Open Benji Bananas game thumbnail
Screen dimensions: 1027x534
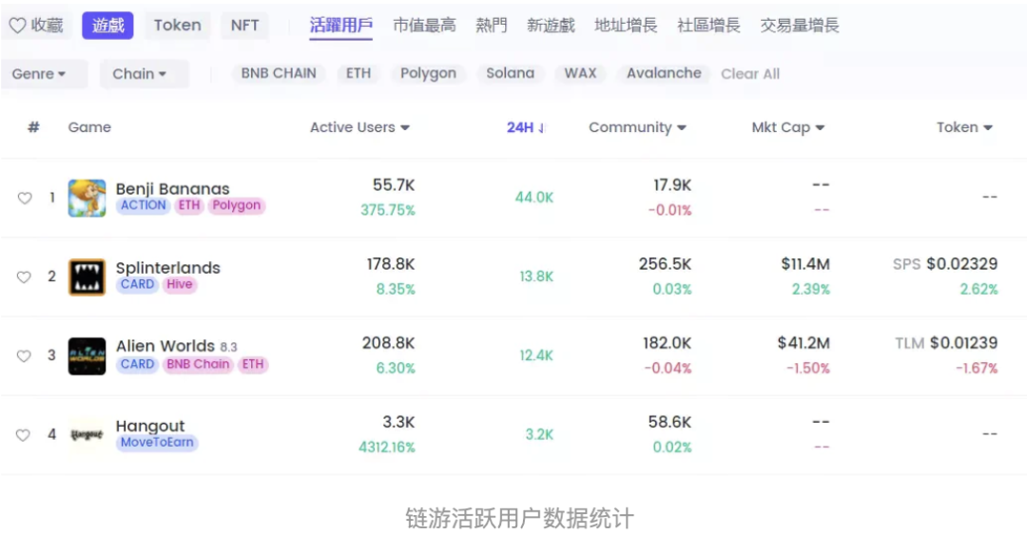[x=87, y=198]
